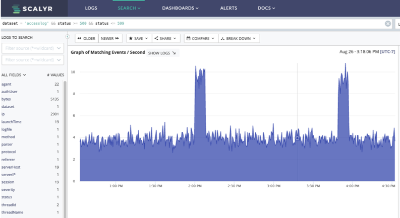This screenshot has height=218, width=400.
Task: Expand the All Fields dropdown
Action: coord(14,75)
